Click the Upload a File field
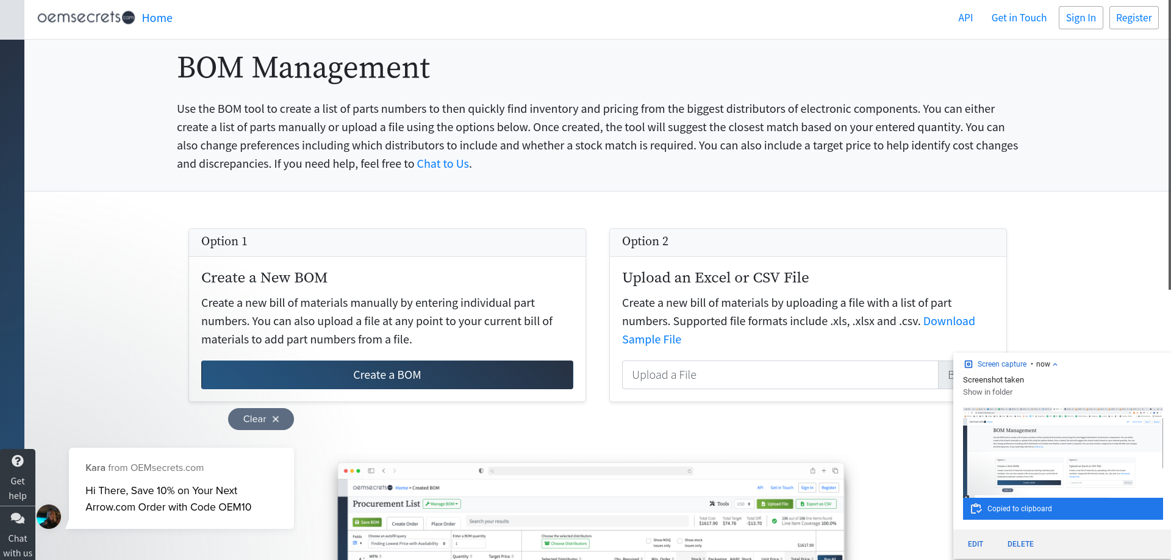The height and width of the screenshot is (560, 1171). tap(779, 375)
